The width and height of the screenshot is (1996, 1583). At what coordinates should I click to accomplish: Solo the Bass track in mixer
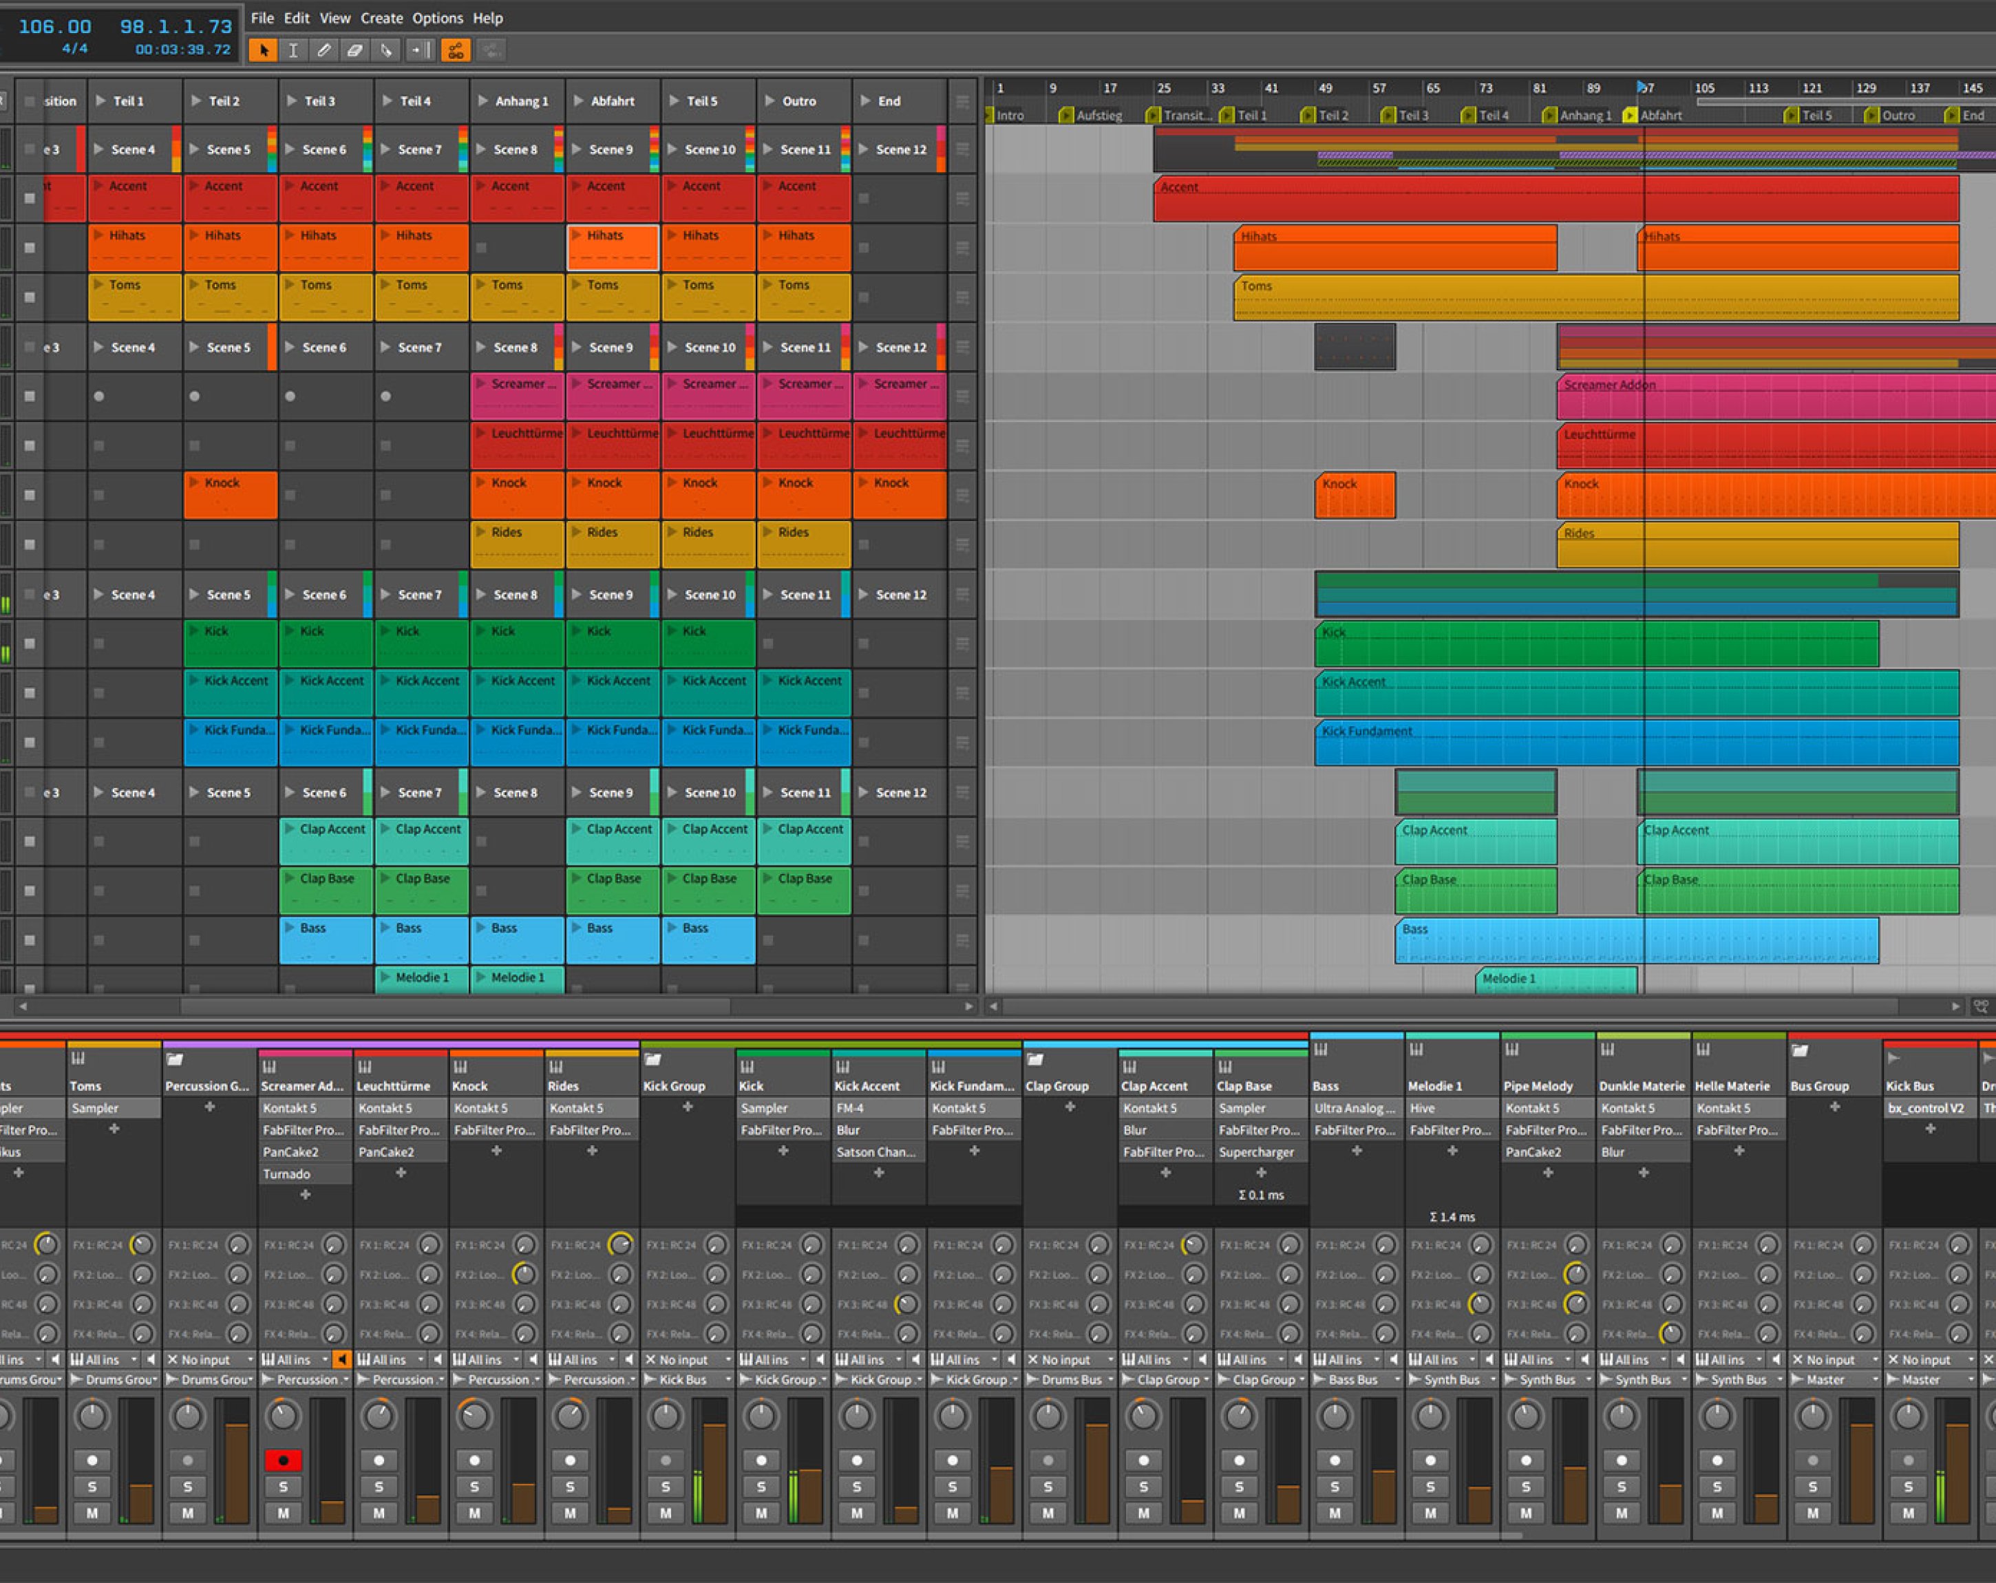coord(1334,1487)
